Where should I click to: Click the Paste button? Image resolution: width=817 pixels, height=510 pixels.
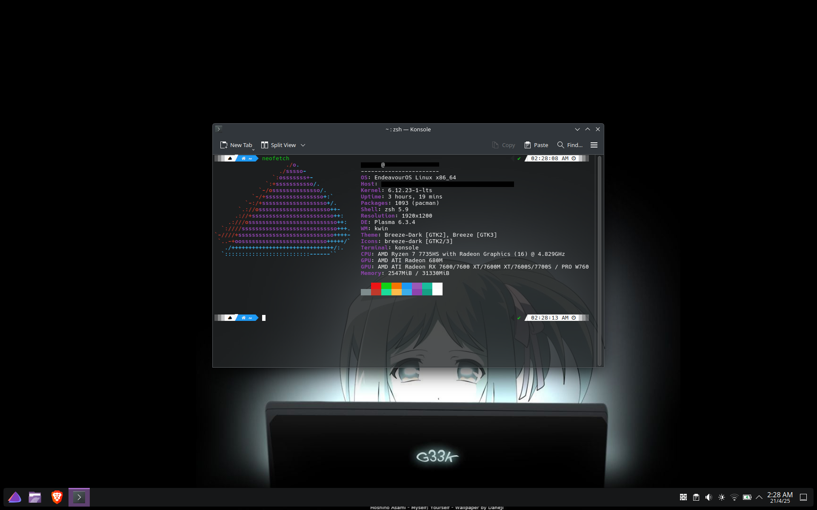pyautogui.click(x=536, y=145)
